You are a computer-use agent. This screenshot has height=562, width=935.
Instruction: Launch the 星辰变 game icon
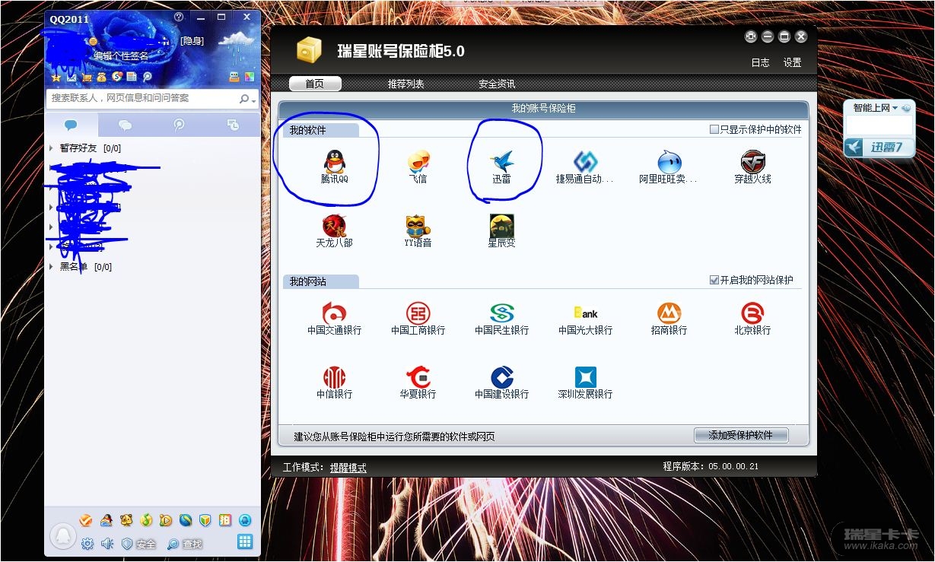(501, 231)
